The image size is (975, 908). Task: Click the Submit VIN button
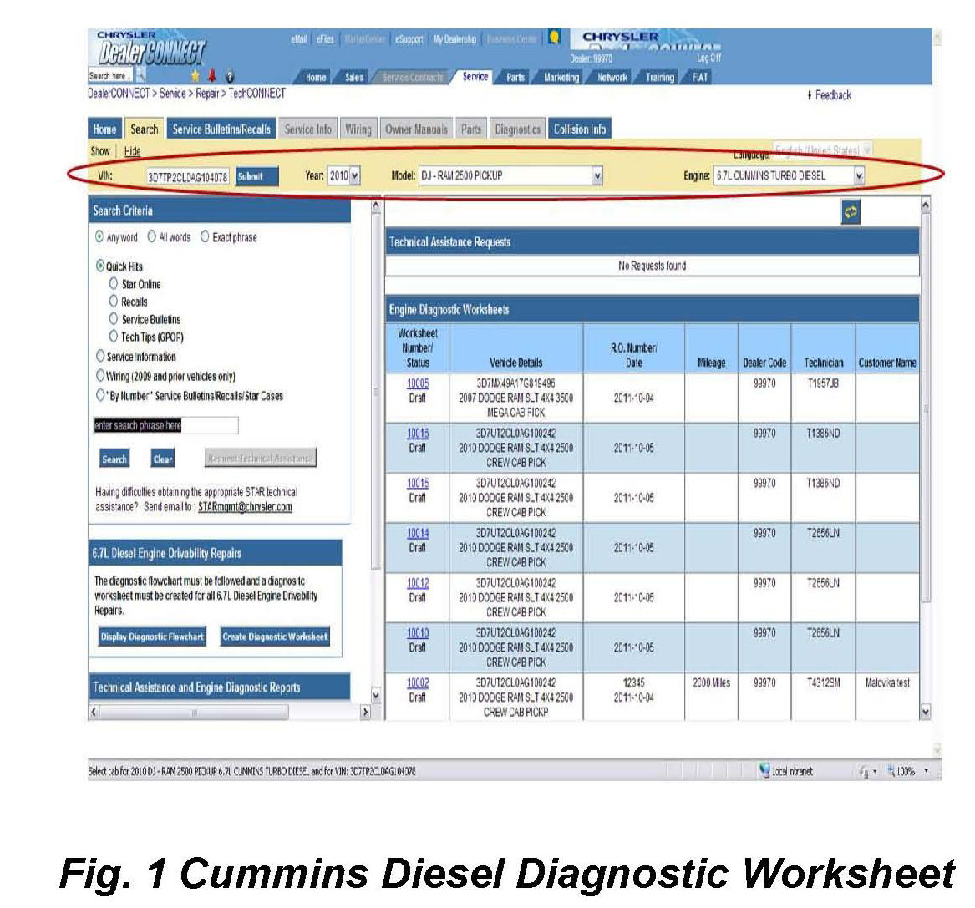[x=256, y=176]
